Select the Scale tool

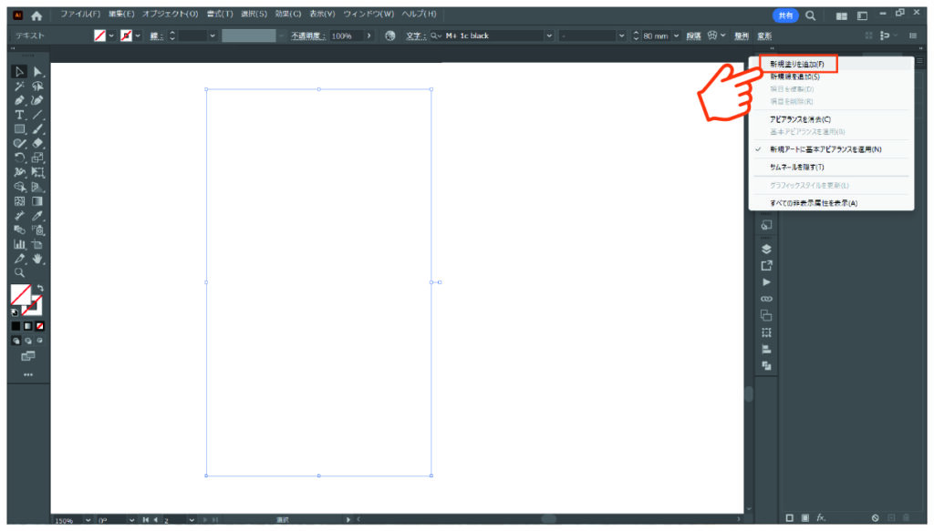coord(37,158)
